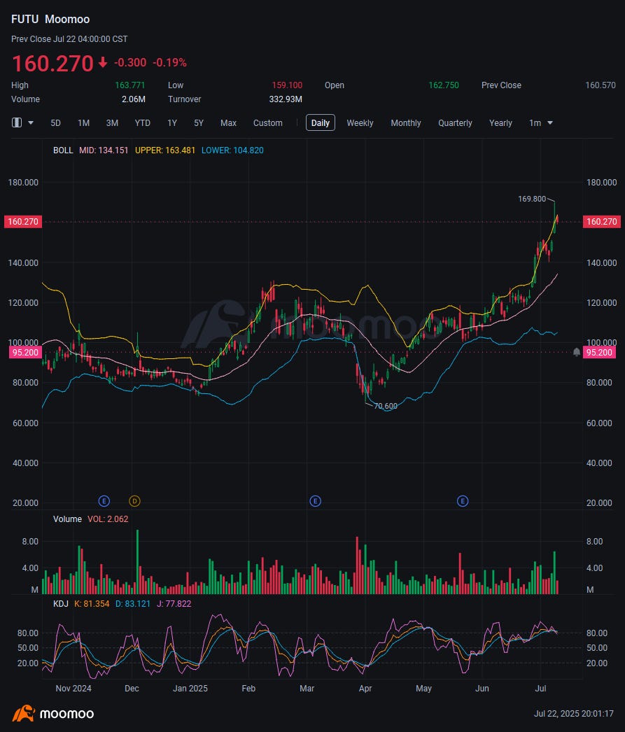The image size is (625, 732).
Task: Click the Jan 2025 date axis label
Action: point(190,688)
